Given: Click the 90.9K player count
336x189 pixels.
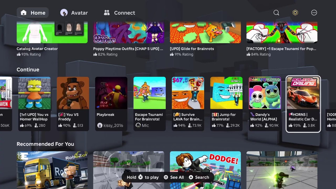Looking at the screenshot, I should pyautogui.click(x=274, y=125).
